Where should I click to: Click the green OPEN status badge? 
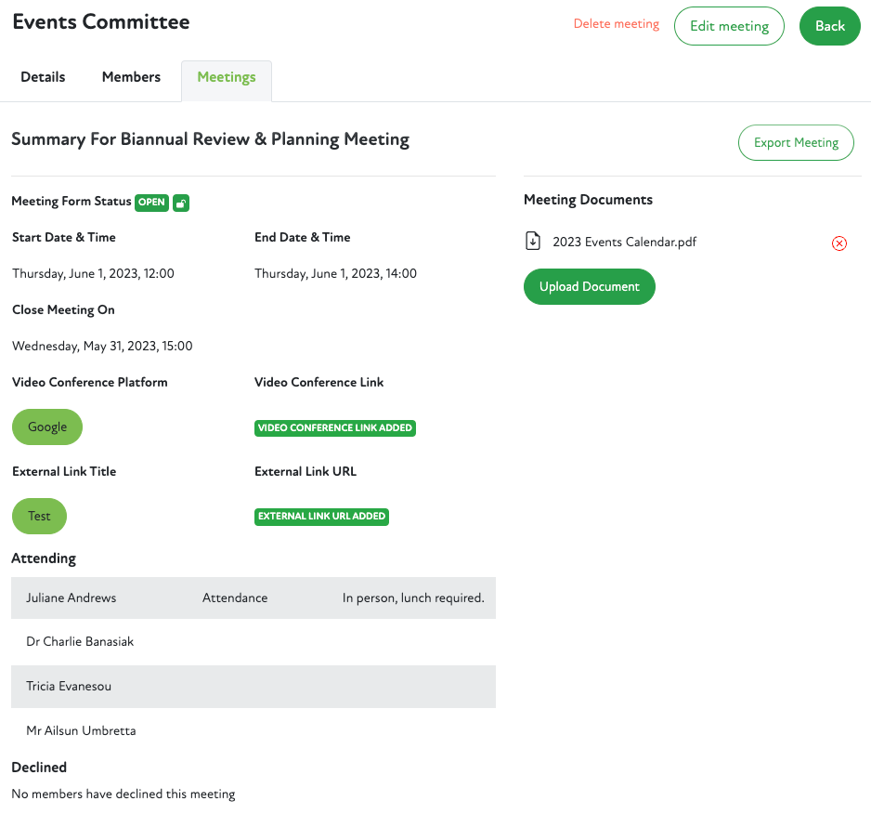[x=152, y=203]
